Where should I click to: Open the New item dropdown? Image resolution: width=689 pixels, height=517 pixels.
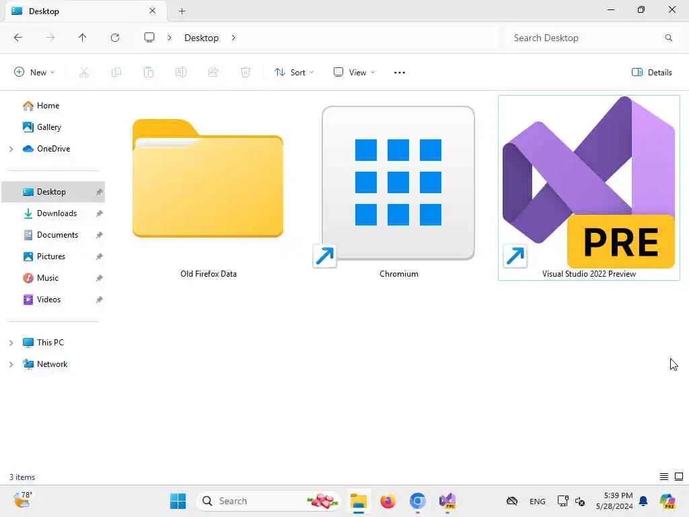coord(34,73)
